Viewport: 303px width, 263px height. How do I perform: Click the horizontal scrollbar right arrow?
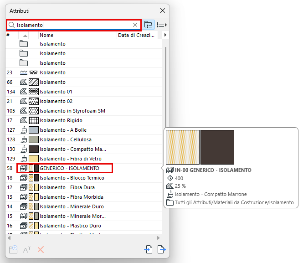[x=158, y=238]
